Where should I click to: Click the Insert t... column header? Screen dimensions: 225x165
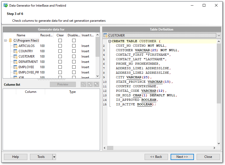coord(88,35)
